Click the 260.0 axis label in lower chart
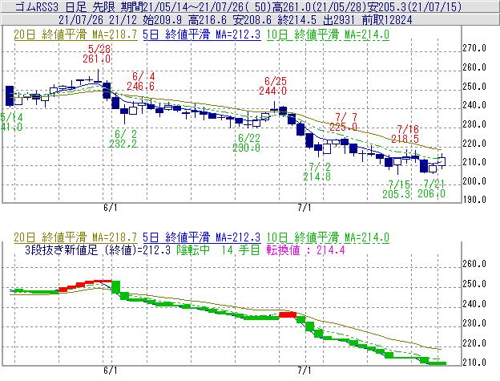500x381 pixels. pyautogui.click(x=474, y=264)
